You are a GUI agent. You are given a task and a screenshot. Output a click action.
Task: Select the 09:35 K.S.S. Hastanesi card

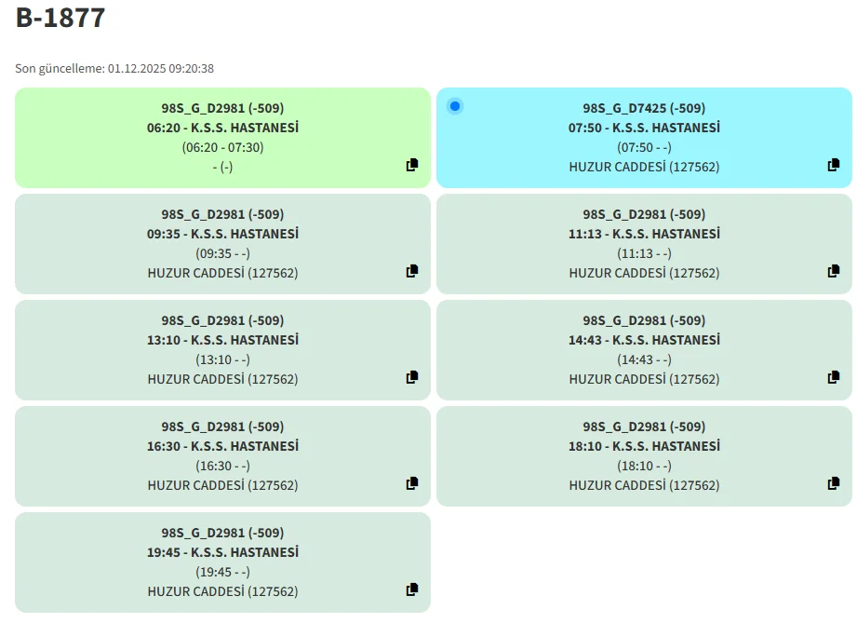pos(222,244)
